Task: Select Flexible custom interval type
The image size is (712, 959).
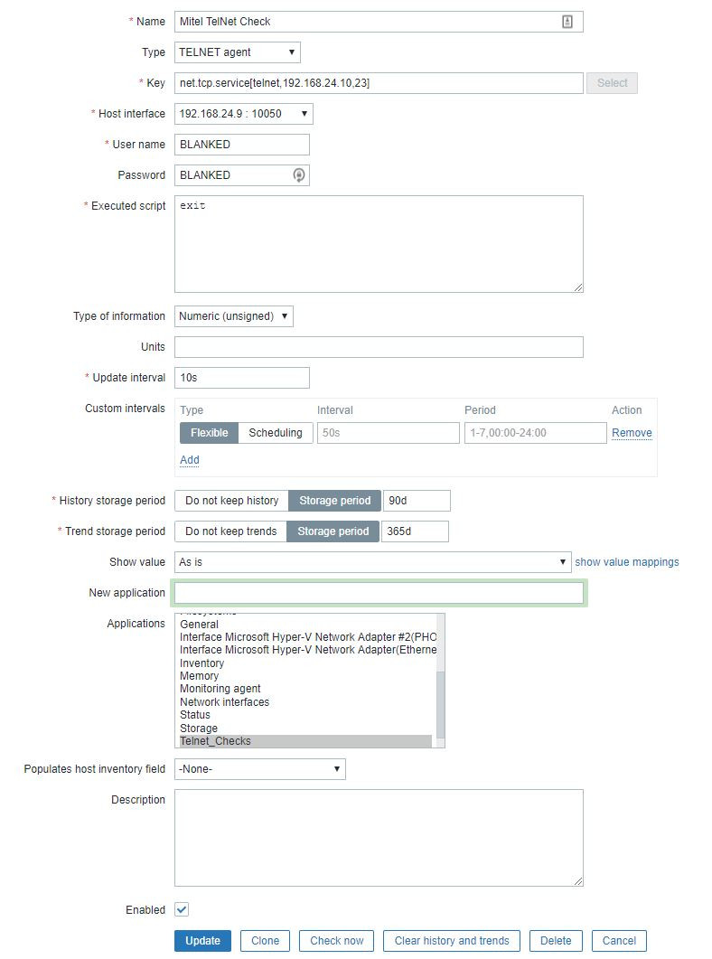Action: pos(210,433)
